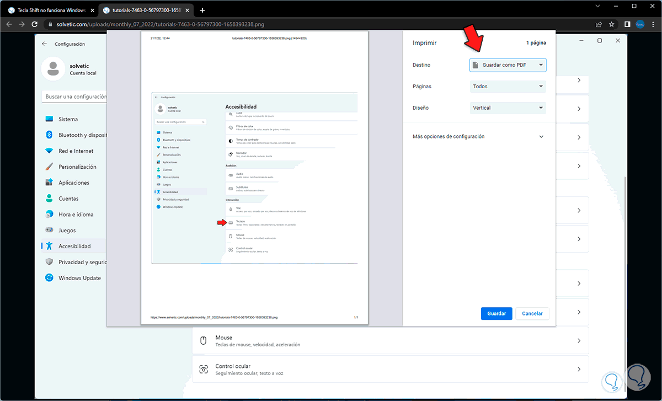Switch to Tecla Shift no funciona tab
The image size is (662, 401).
tap(50, 10)
